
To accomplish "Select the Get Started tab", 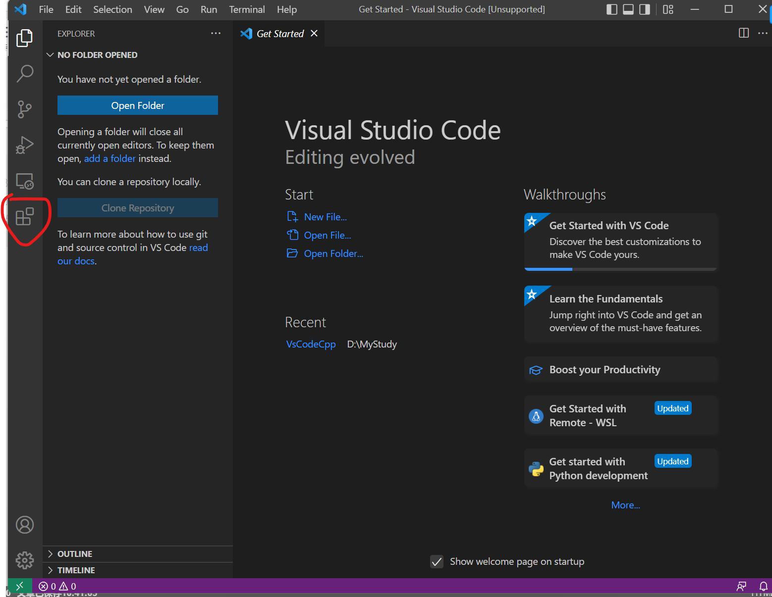I will click(x=280, y=33).
